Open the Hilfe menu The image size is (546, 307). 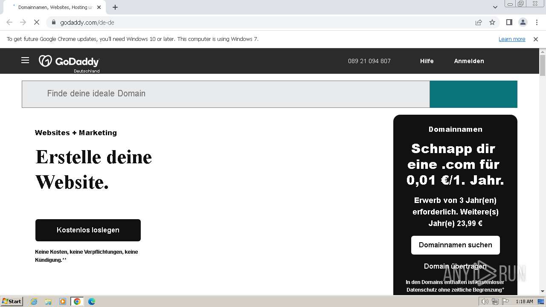click(x=427, y=61)
